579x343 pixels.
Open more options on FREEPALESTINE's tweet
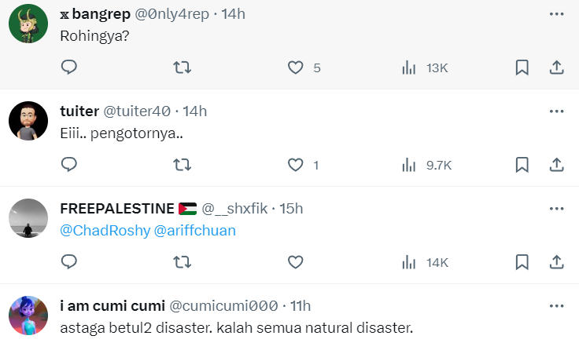(x=556, y=209)
